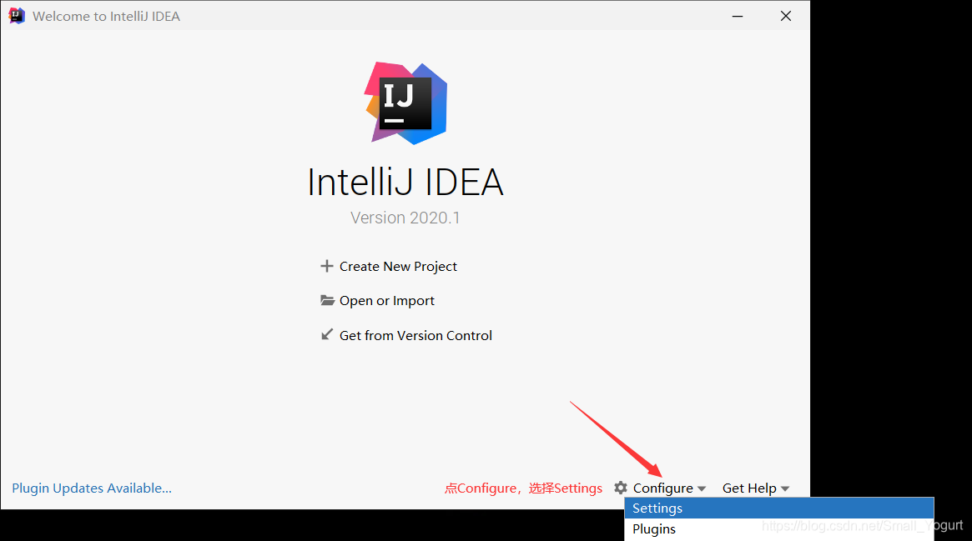Image resolution: width=972 pixels, height=541 pixels.
Task: Create New Project
Action: coord(398,266)
